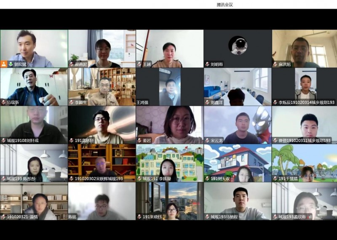Click the astronaut avatar in 刘明雨's tile
The width and height of the screenshot is (337, 240).
tap(238, 45)
